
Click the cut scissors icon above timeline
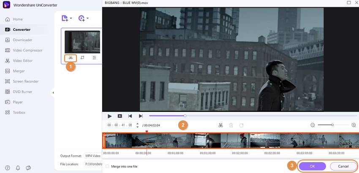[221, 125]
